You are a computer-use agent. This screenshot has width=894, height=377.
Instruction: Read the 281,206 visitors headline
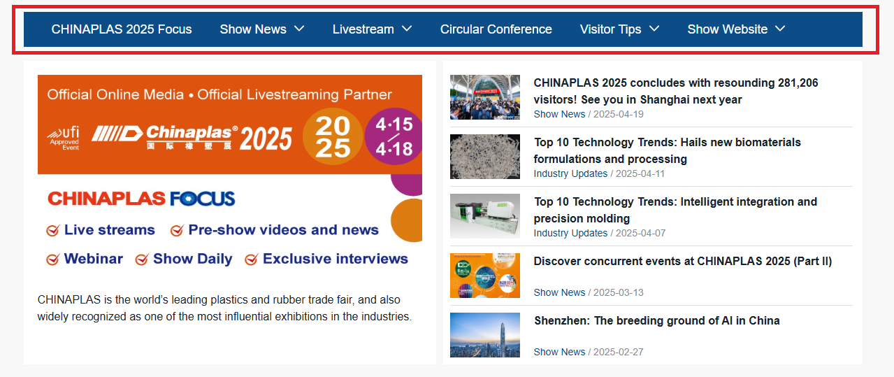675,91
